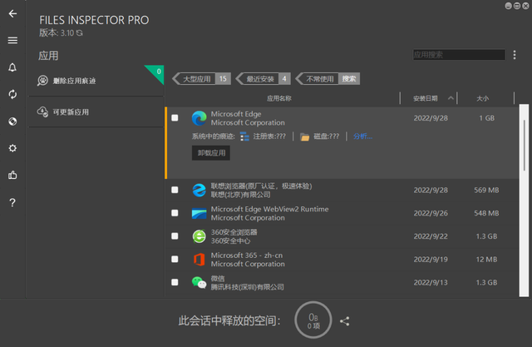
Task: Open settings gear icon in sidebar
Action: 12,148
